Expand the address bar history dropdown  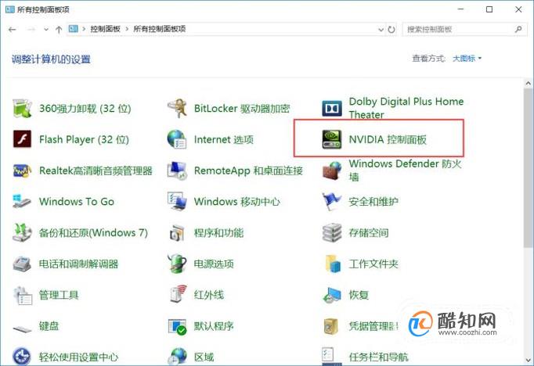[x=381, y=30]
